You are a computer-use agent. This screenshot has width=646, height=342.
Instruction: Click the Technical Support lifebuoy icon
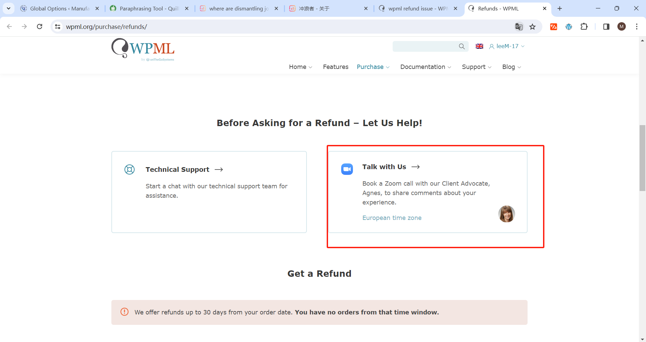pos(130,169)
